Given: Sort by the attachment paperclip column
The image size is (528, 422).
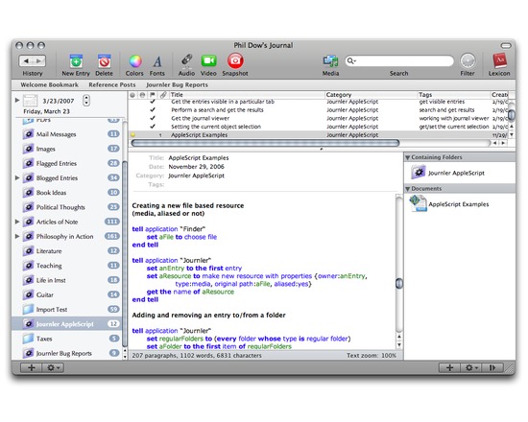Looking at the screenshot, I should [163, 95].
